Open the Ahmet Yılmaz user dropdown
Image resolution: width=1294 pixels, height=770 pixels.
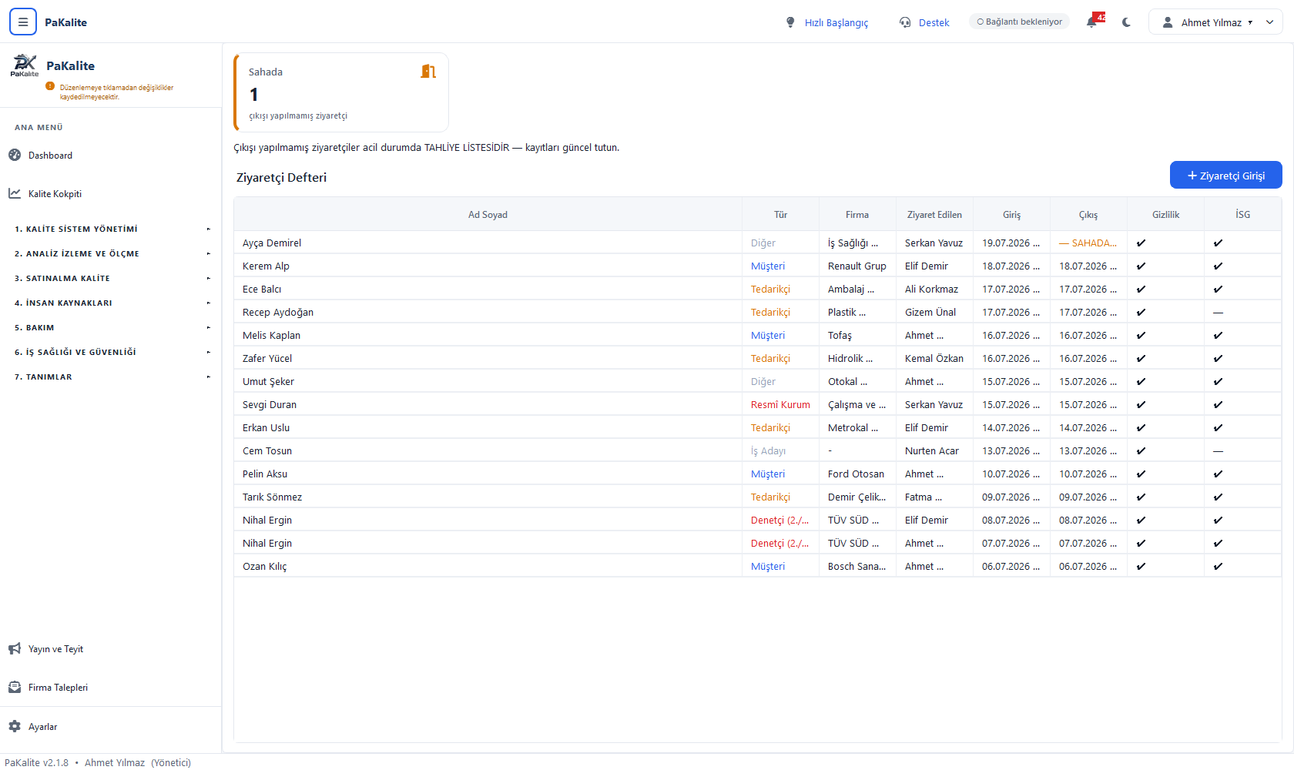click(x=1215, y=22)
